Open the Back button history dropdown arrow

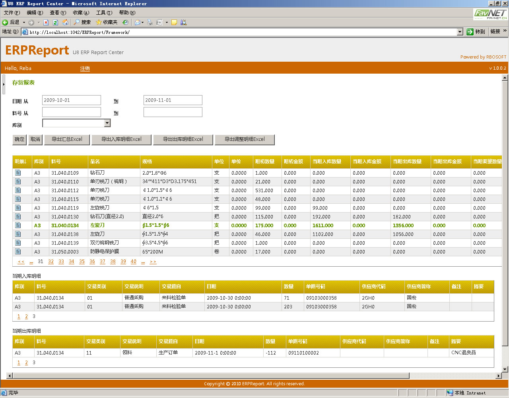24,22
